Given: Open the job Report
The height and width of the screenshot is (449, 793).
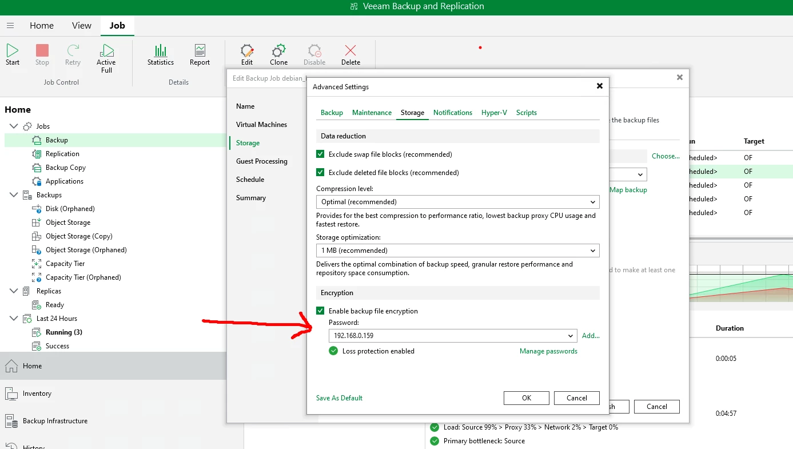Looking at the screenshot, I should (200, 55).
